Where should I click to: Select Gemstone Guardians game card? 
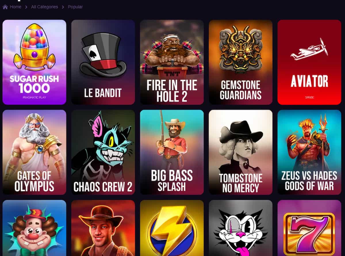tap(241, 62)
